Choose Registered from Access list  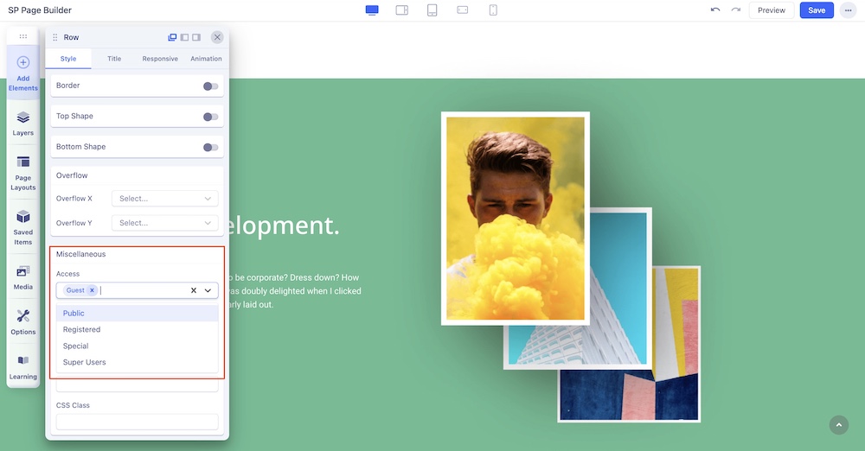tap(82, 329)
